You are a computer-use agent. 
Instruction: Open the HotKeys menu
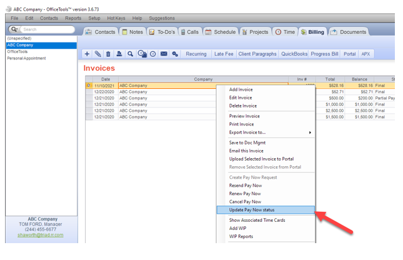[116, 18]
